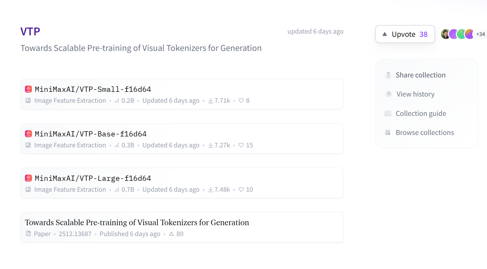Image resolution: width=487 pixels, height=269 pixels.
Task: Select View history in the sidebar
Action: [415, 94]
